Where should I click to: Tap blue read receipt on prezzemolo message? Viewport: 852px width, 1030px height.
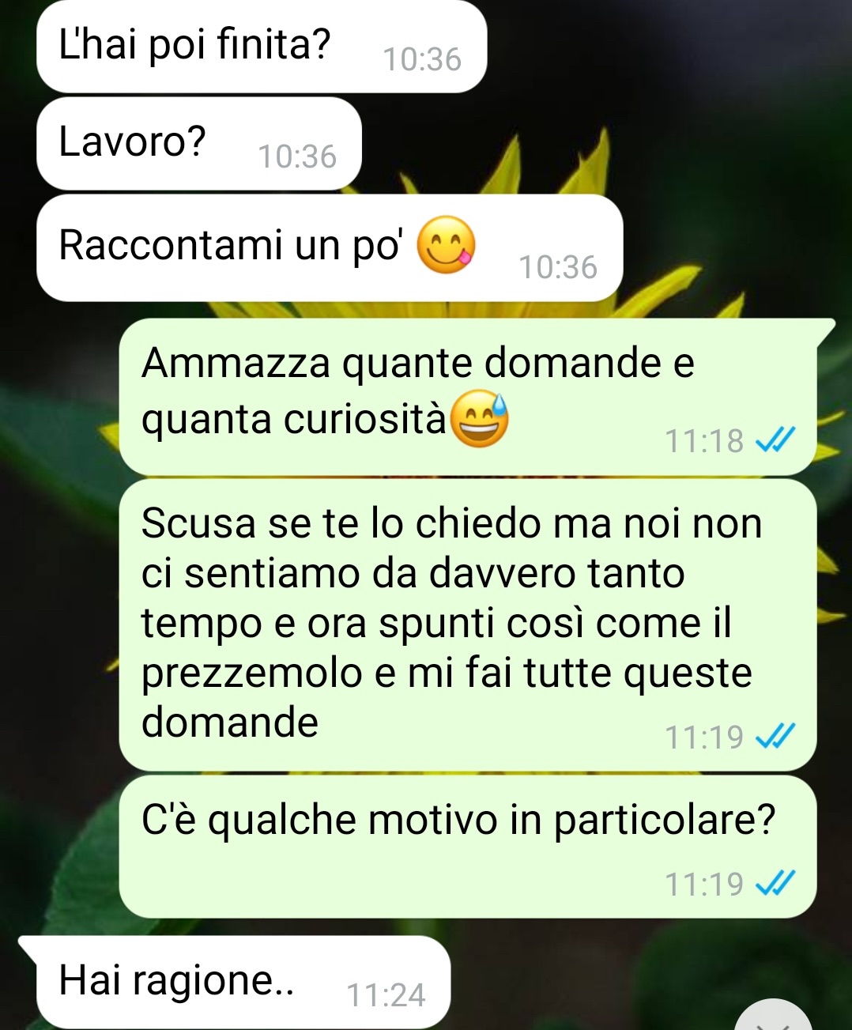click(775, 736)
